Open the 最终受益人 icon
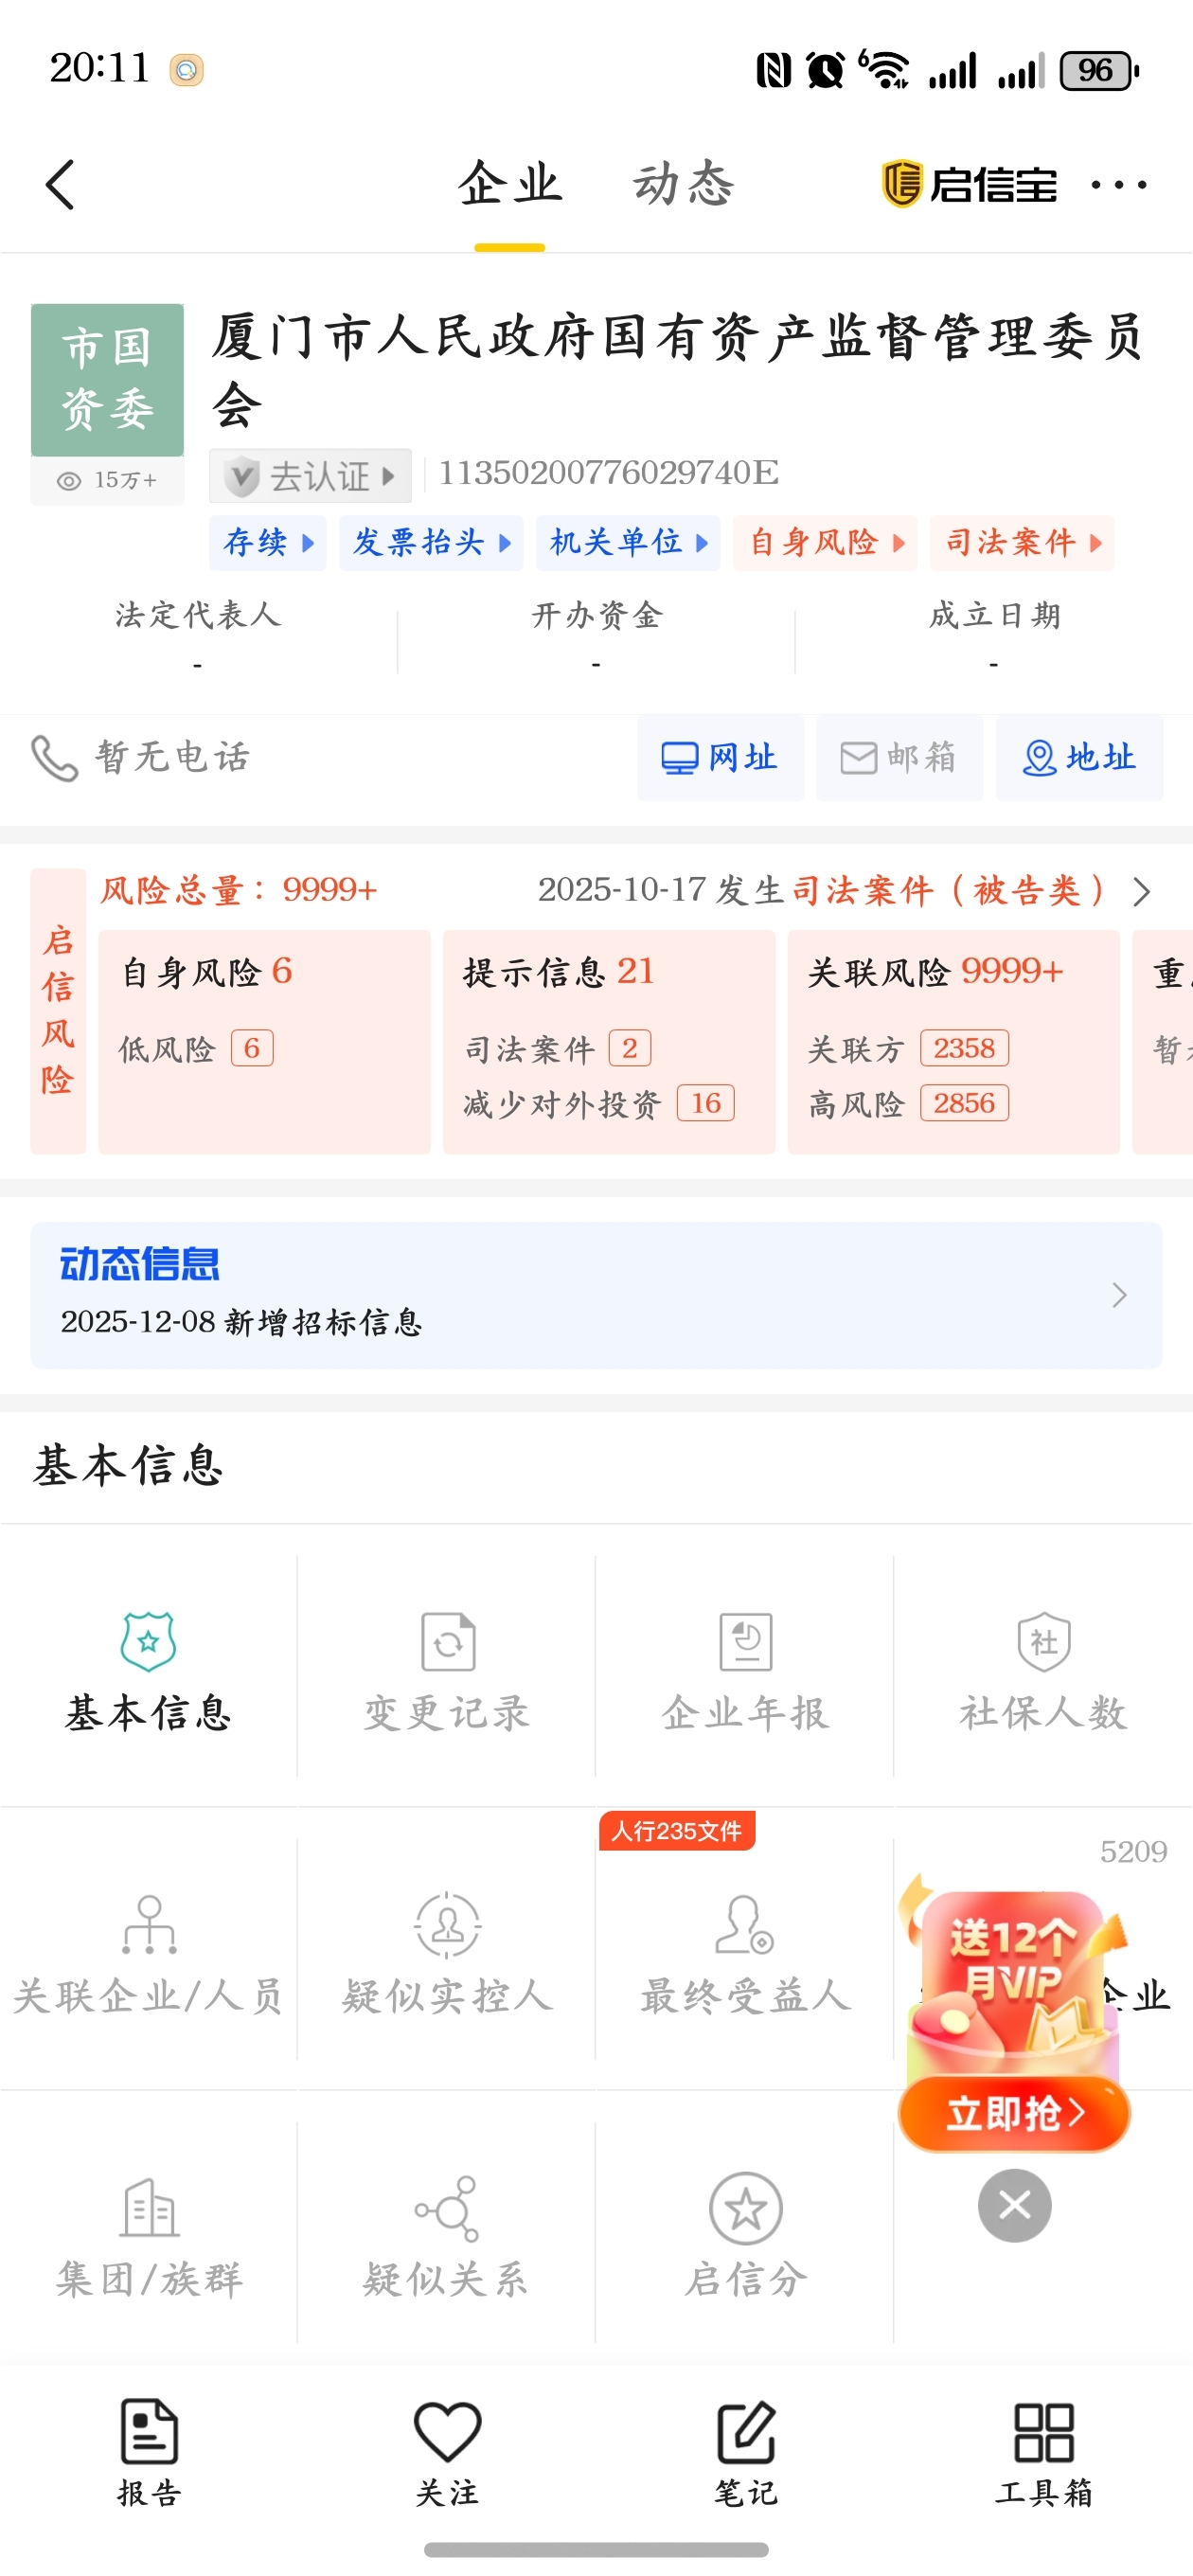Viewport: 1193px width, 2576px height. (x=745, y=1925)
